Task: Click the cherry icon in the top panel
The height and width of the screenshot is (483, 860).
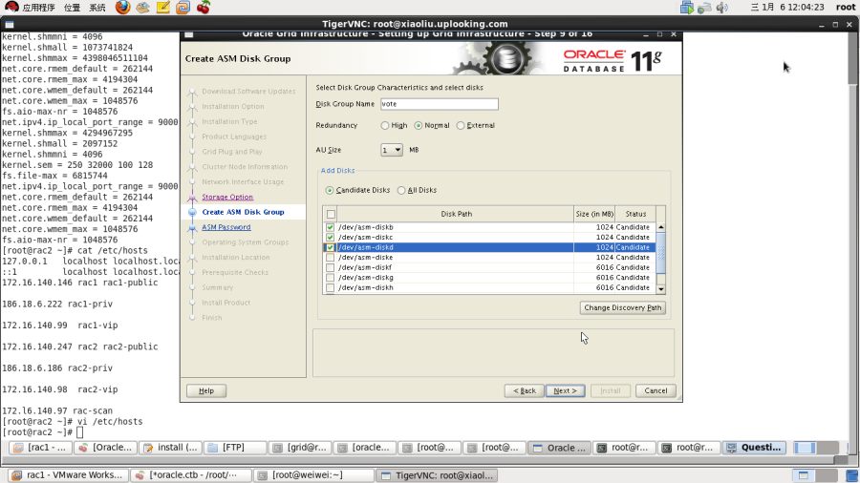Action: pos(204,7)
